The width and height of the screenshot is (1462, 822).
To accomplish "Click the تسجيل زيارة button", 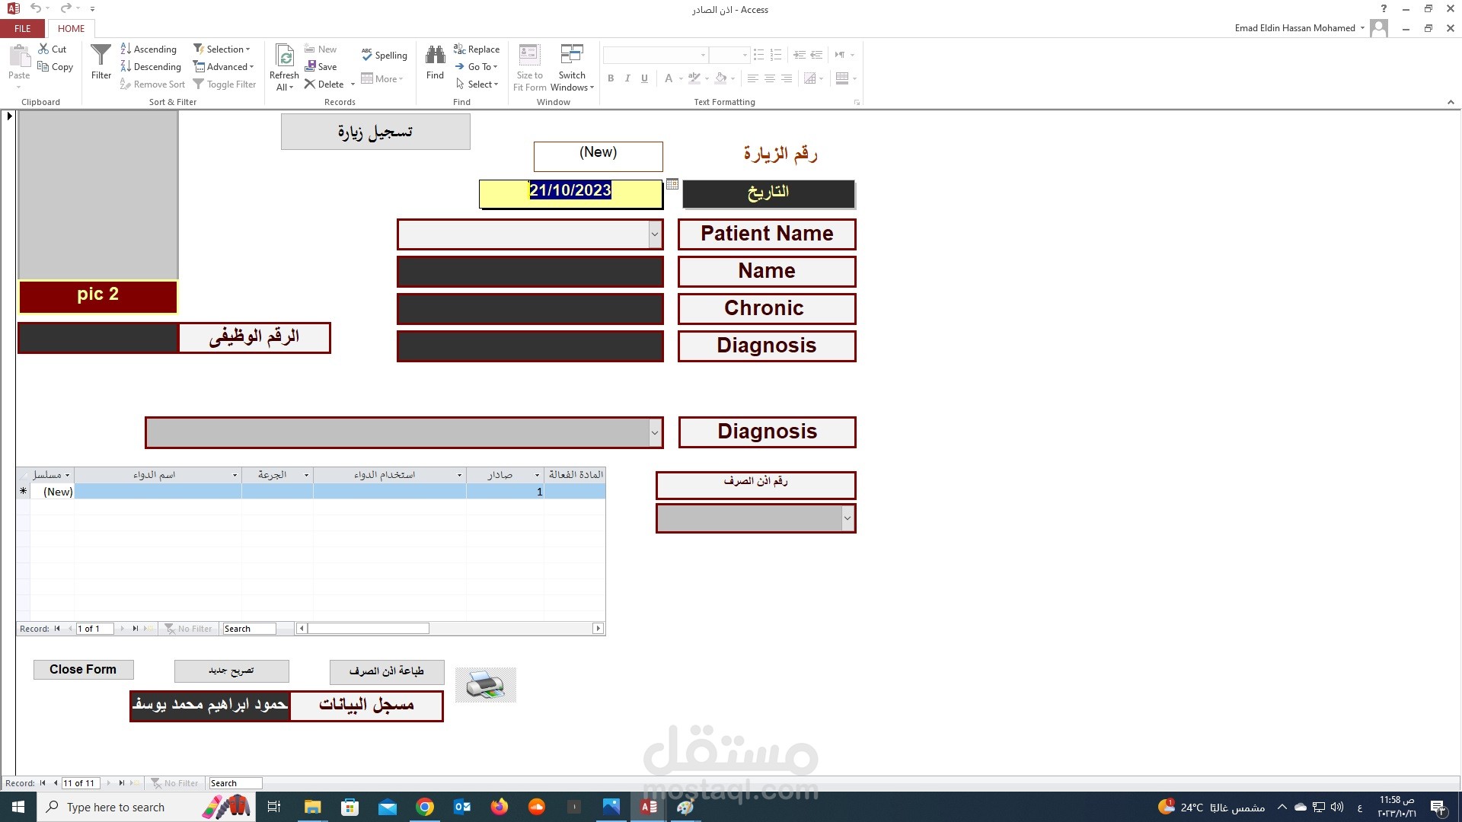I will pos(375,132).
